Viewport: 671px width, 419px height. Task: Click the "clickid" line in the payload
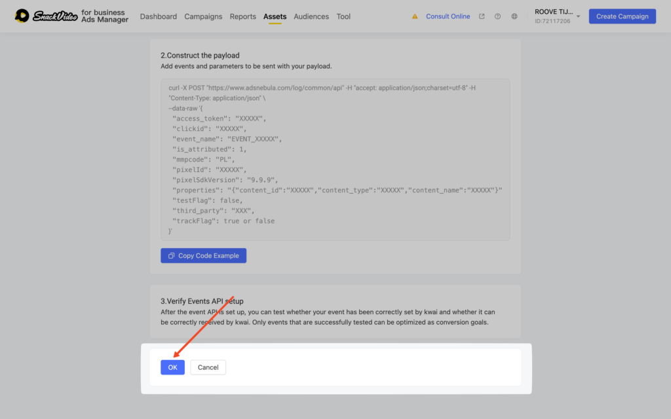[209, 129]
